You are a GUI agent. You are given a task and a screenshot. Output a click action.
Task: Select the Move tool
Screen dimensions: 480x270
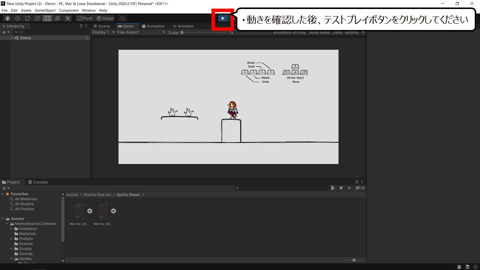(17, 18)
